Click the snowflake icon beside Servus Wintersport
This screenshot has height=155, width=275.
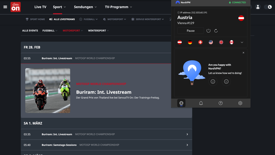[x=133, y=19]
